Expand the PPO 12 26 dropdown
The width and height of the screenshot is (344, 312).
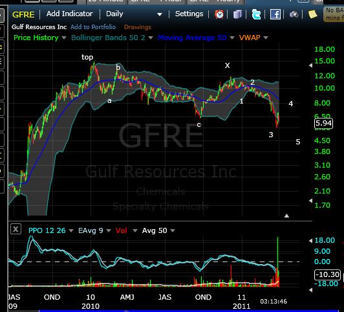click(x=71, y=230)
